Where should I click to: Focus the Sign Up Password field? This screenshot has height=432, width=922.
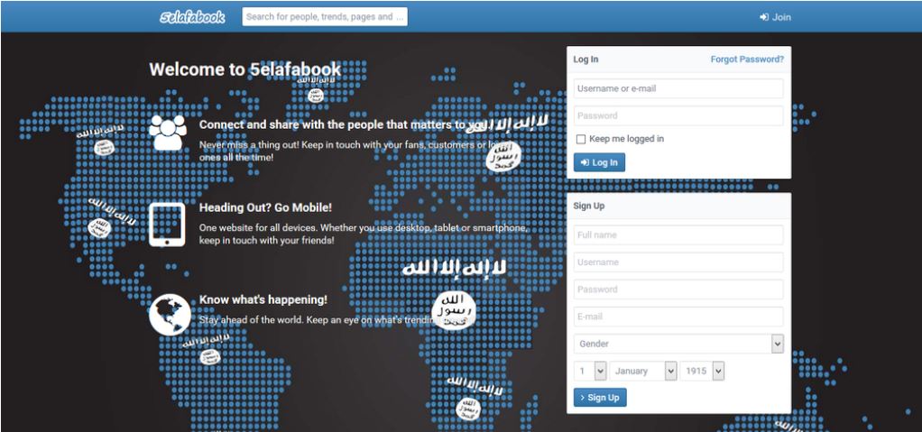[x=678, y=290]
